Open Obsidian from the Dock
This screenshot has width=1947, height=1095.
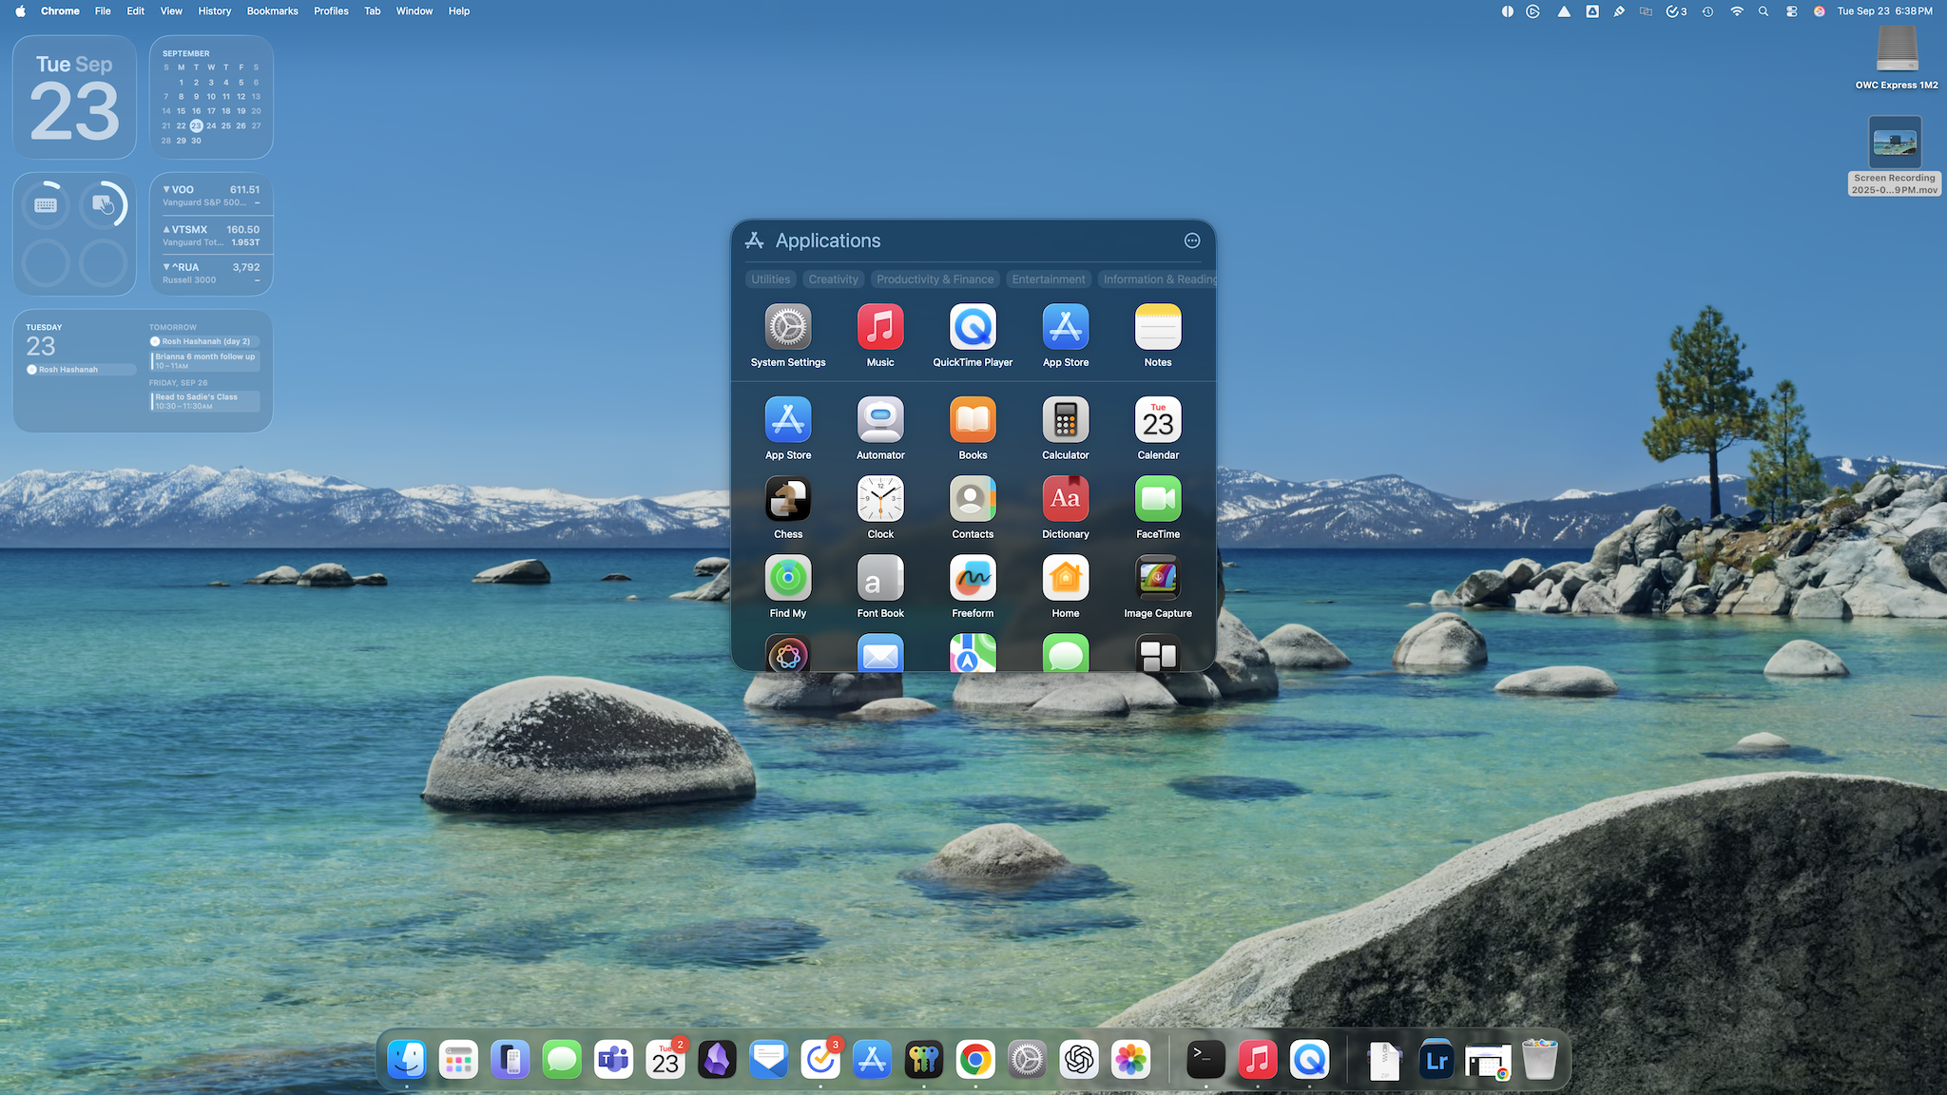(717, 1059)
